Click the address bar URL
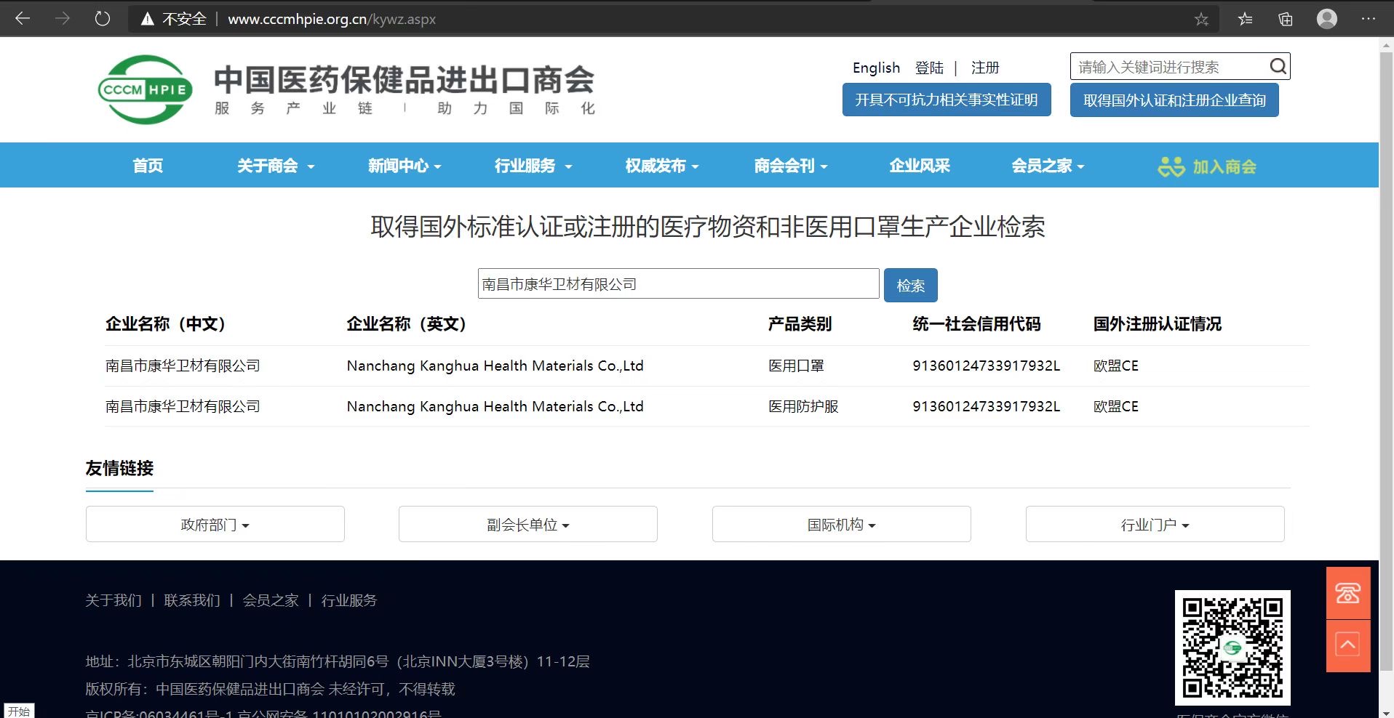The width and height of the screenshot is (1394, 718). click(x=332, y=20)
